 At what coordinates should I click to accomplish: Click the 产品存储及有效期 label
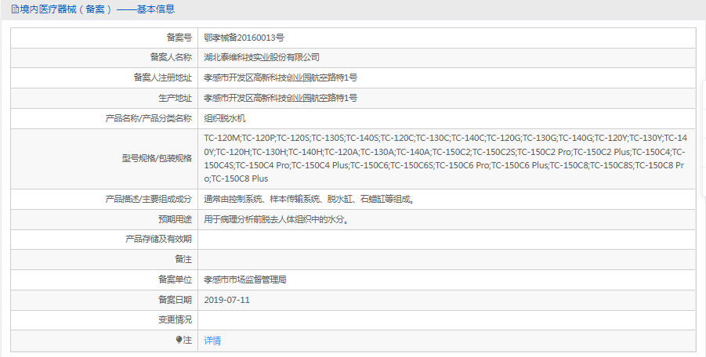tap(158, 240)
